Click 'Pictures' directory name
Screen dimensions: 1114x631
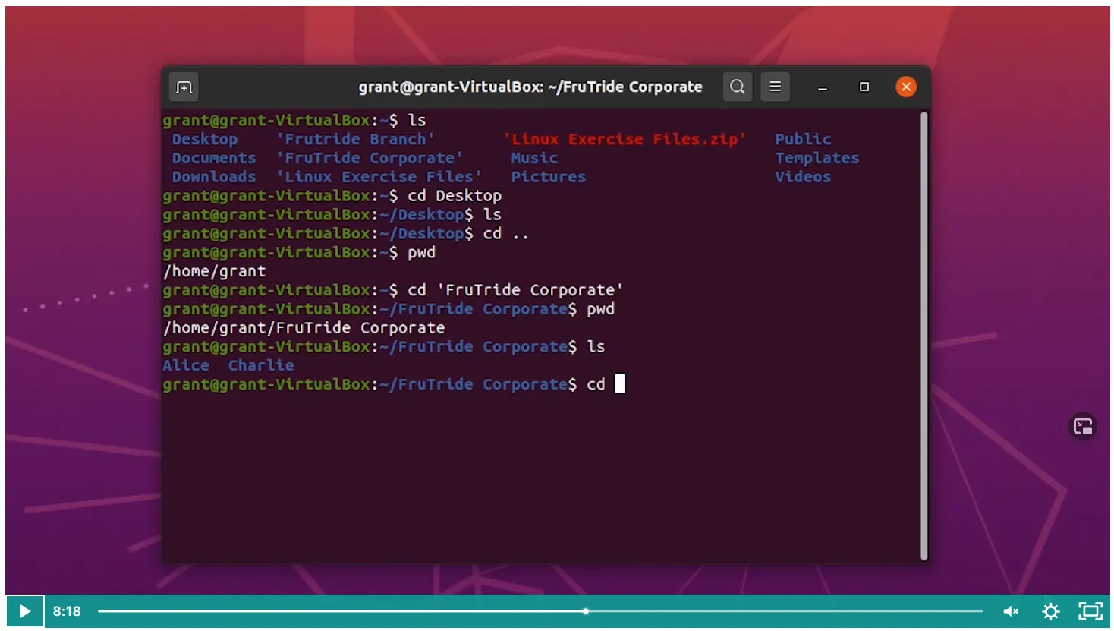tap(549, 177)
